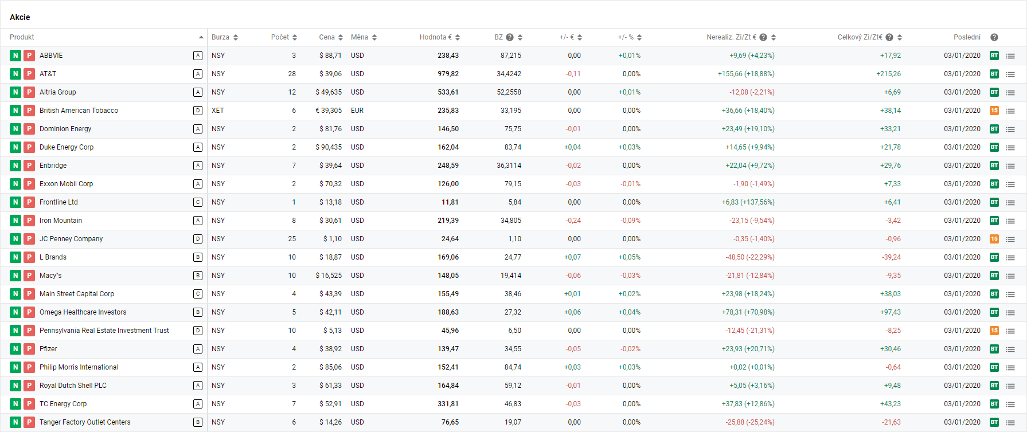
Task: Click Iron Mountain daily change -0,24
Action: pos(573,221)
